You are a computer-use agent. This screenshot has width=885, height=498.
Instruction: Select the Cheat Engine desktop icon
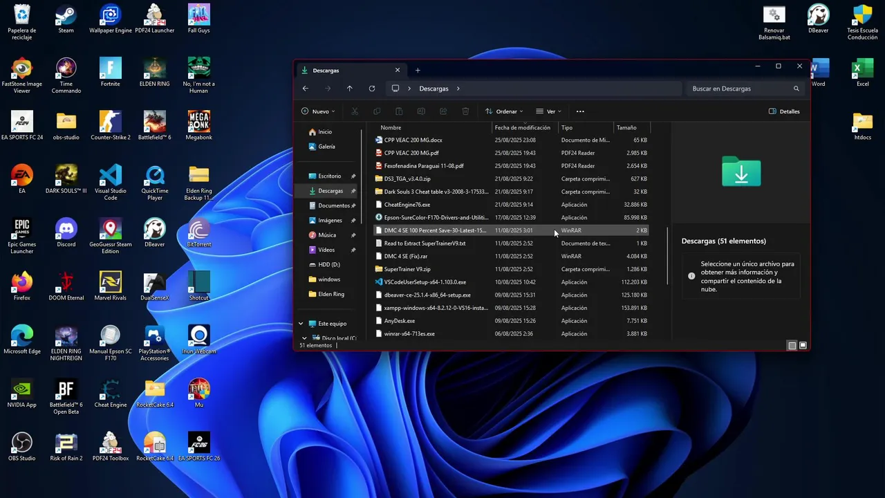[111, 393]
